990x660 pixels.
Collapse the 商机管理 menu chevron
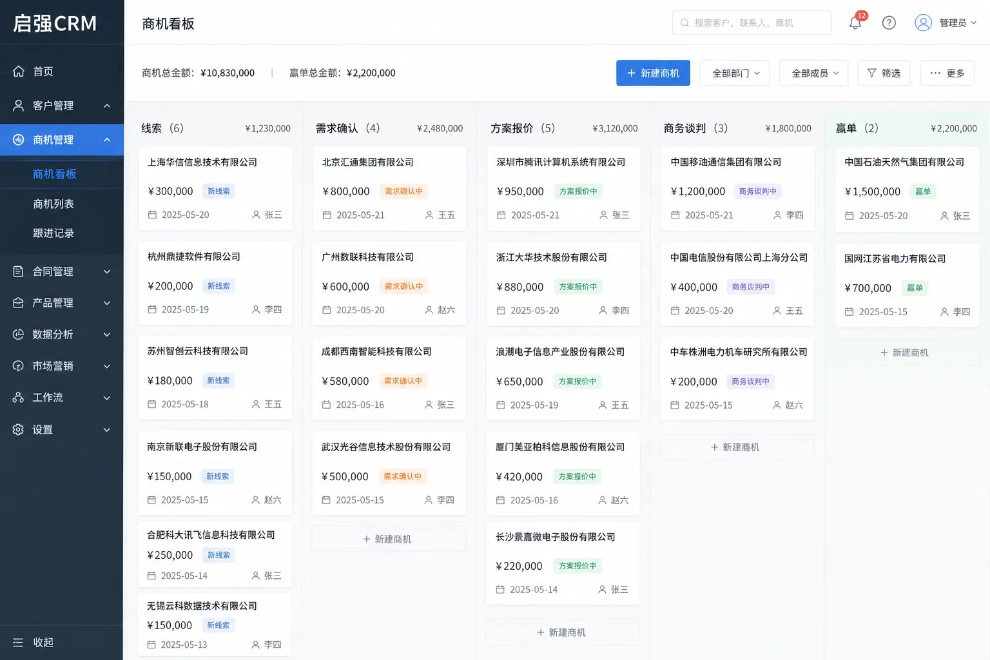coord(107,139)
